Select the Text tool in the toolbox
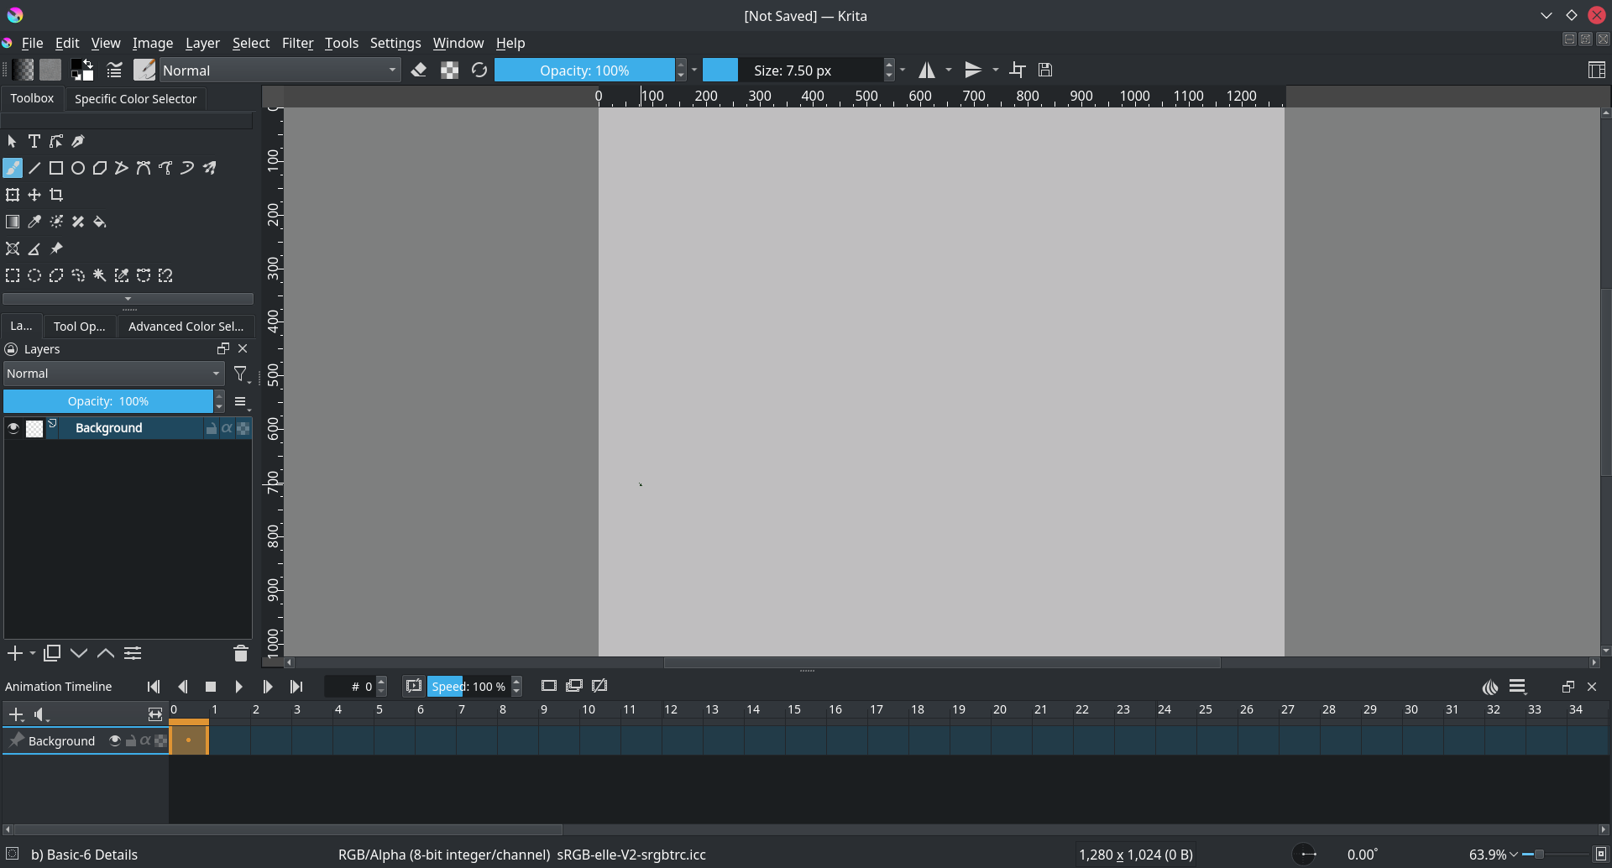The image size is (1612, 868). (x=34, y=141)
